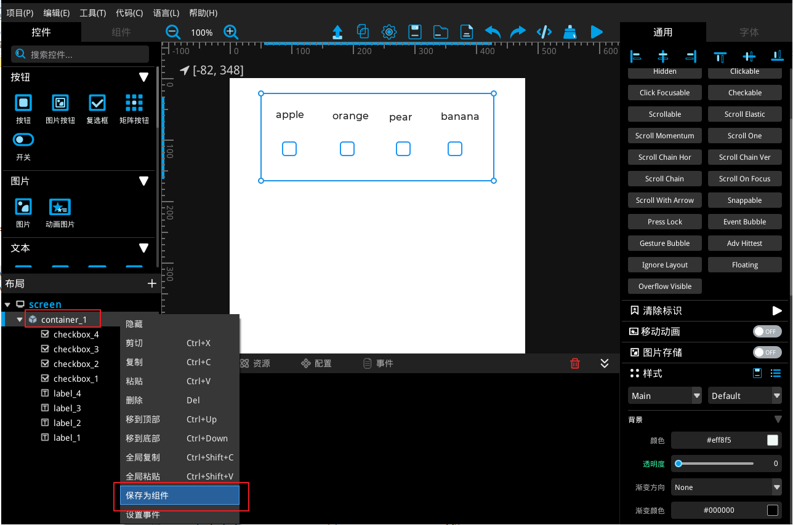
Task: Click the list icon beside 样式
Action: coord(776,373)
